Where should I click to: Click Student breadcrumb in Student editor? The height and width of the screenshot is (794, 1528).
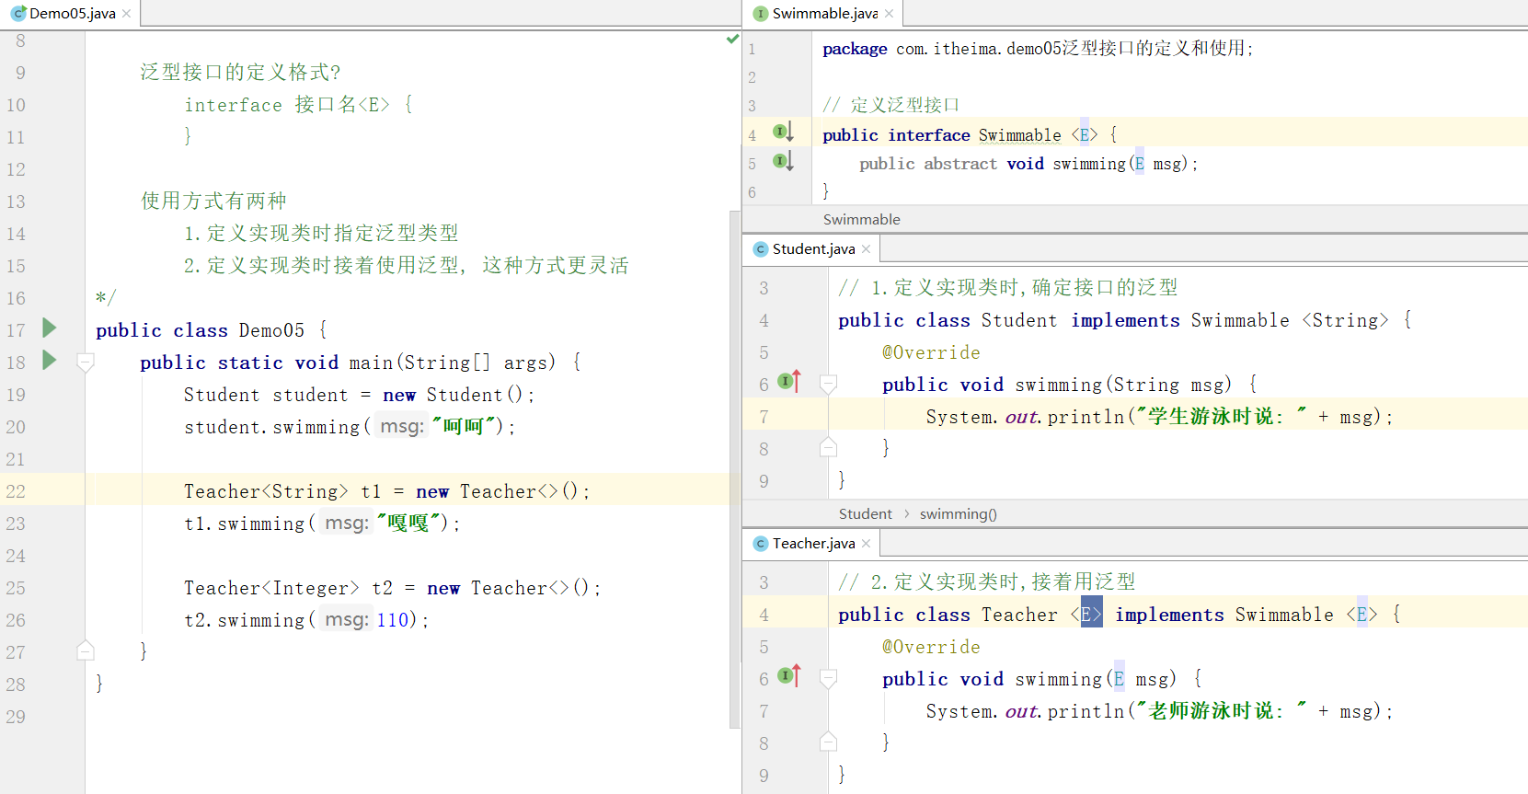point(866,513)
